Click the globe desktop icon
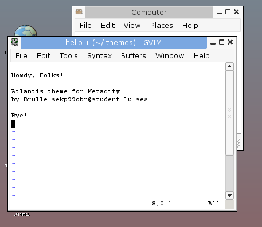 [26, 31]
